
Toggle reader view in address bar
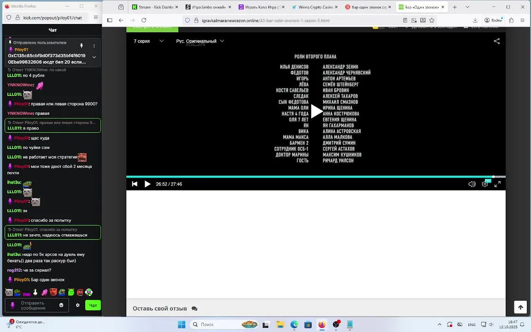(405, 20)
